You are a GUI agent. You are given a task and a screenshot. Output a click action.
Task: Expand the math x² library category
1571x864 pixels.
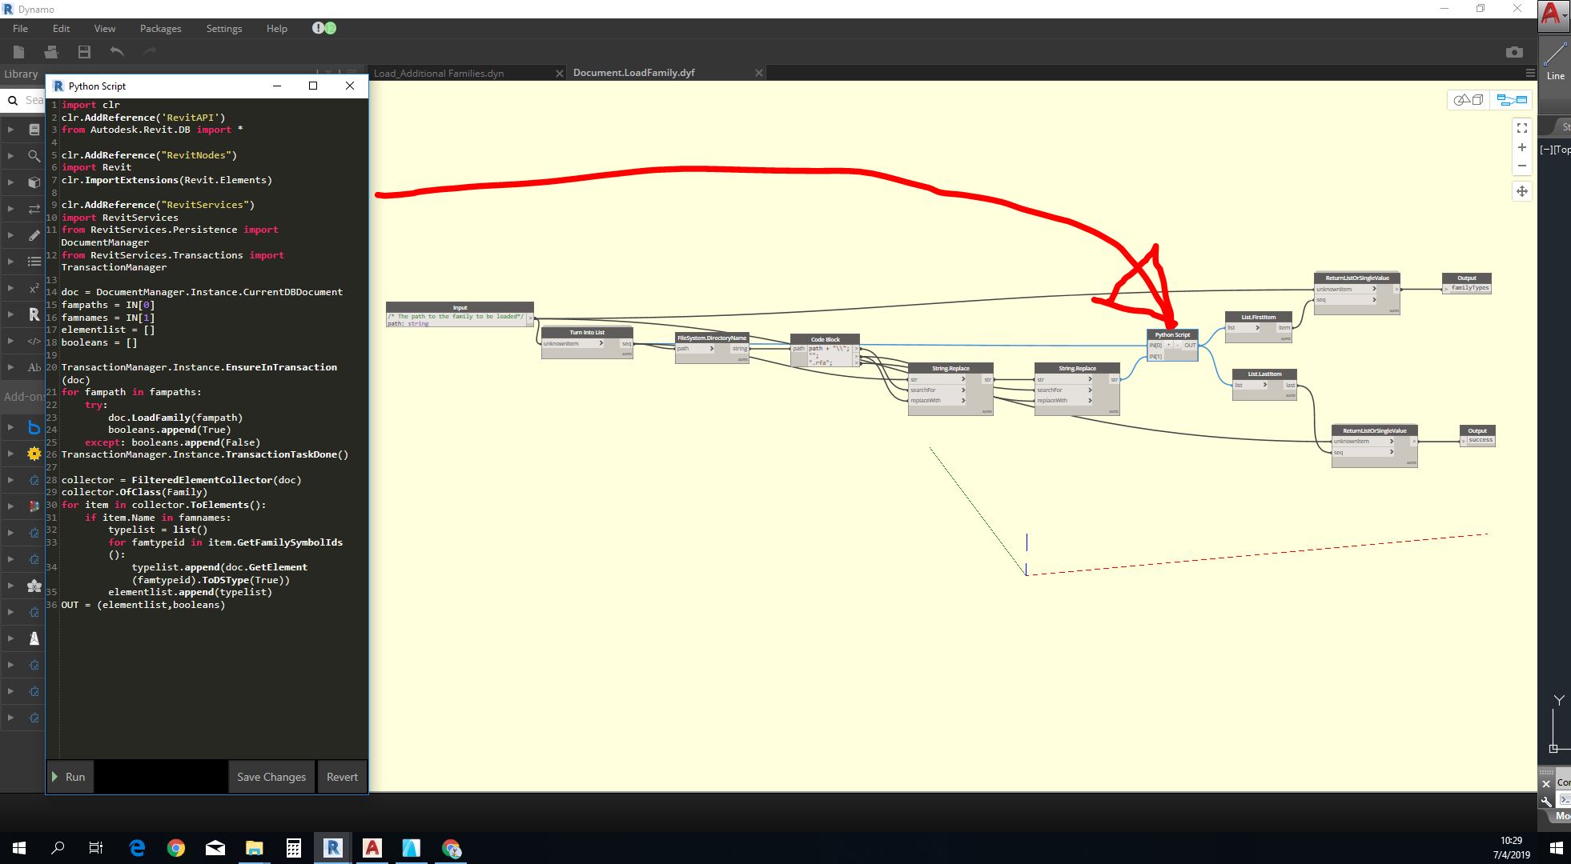(x=11, y=288)
